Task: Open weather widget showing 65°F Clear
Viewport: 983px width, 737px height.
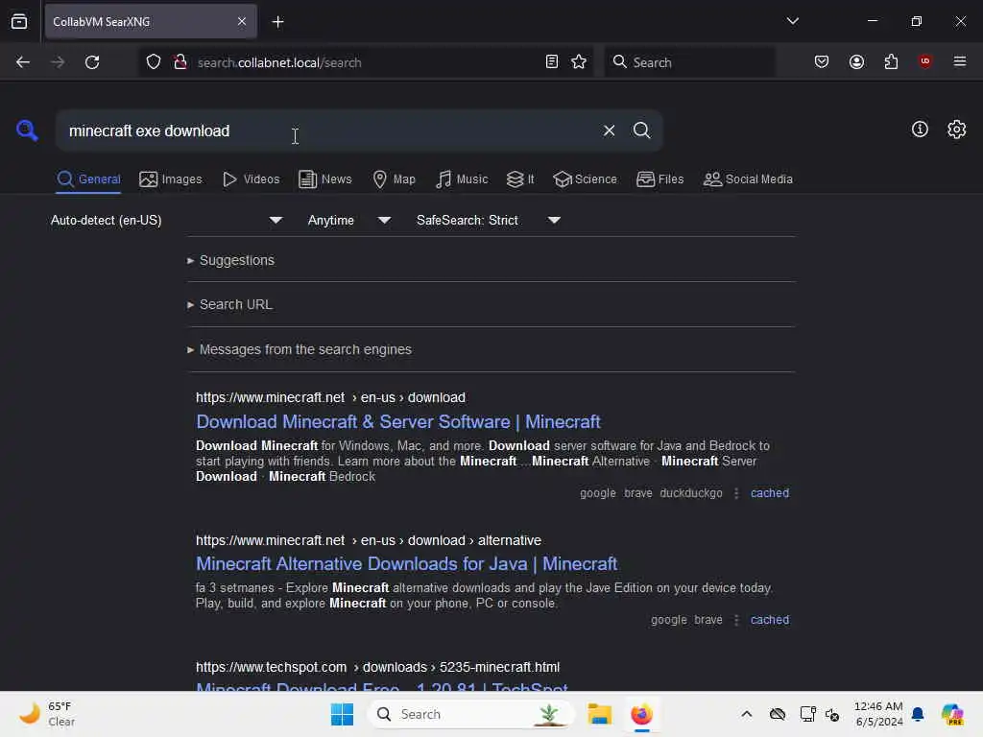Action: (48, 714)
